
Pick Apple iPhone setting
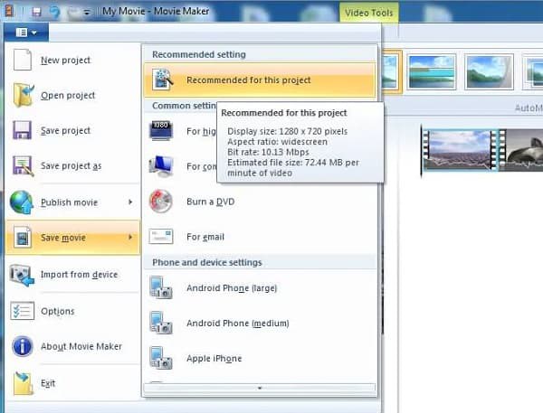coord(260,359)
